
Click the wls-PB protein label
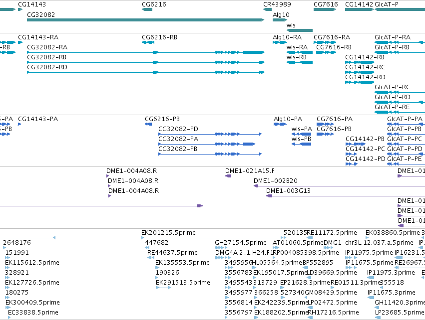(302, 139)
